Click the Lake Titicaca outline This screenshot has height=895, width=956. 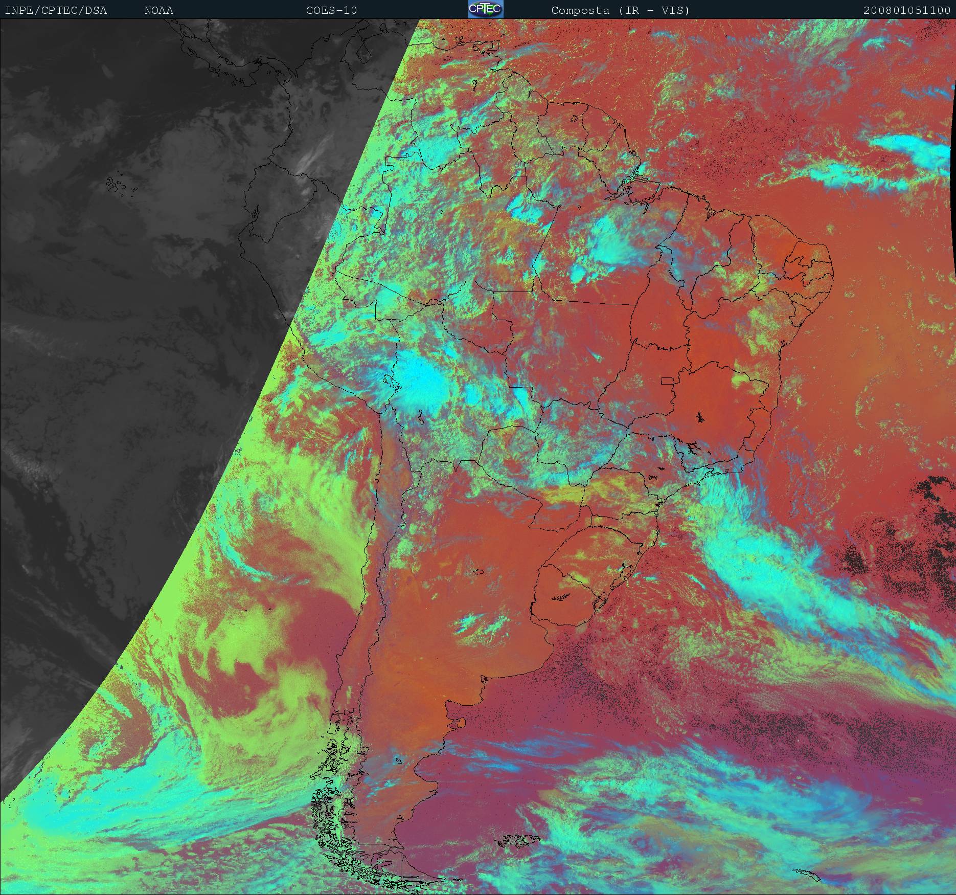pyautogui.click(x=389, y=381)
